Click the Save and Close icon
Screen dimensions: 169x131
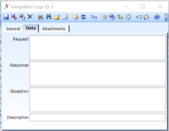[14, 17]
